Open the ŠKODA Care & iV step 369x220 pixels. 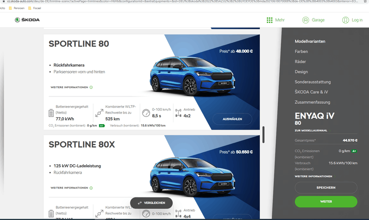pyautogui.click(x=311, y=92)
